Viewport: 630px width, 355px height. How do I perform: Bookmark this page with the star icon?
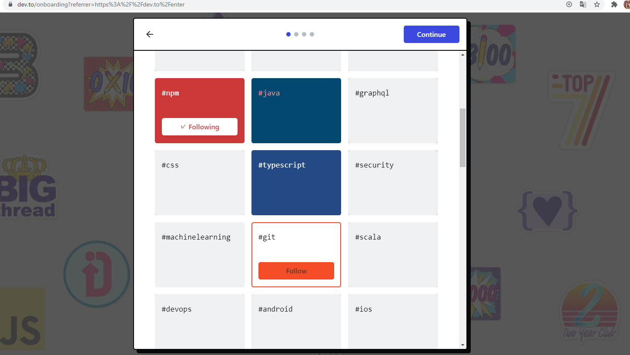597,4
